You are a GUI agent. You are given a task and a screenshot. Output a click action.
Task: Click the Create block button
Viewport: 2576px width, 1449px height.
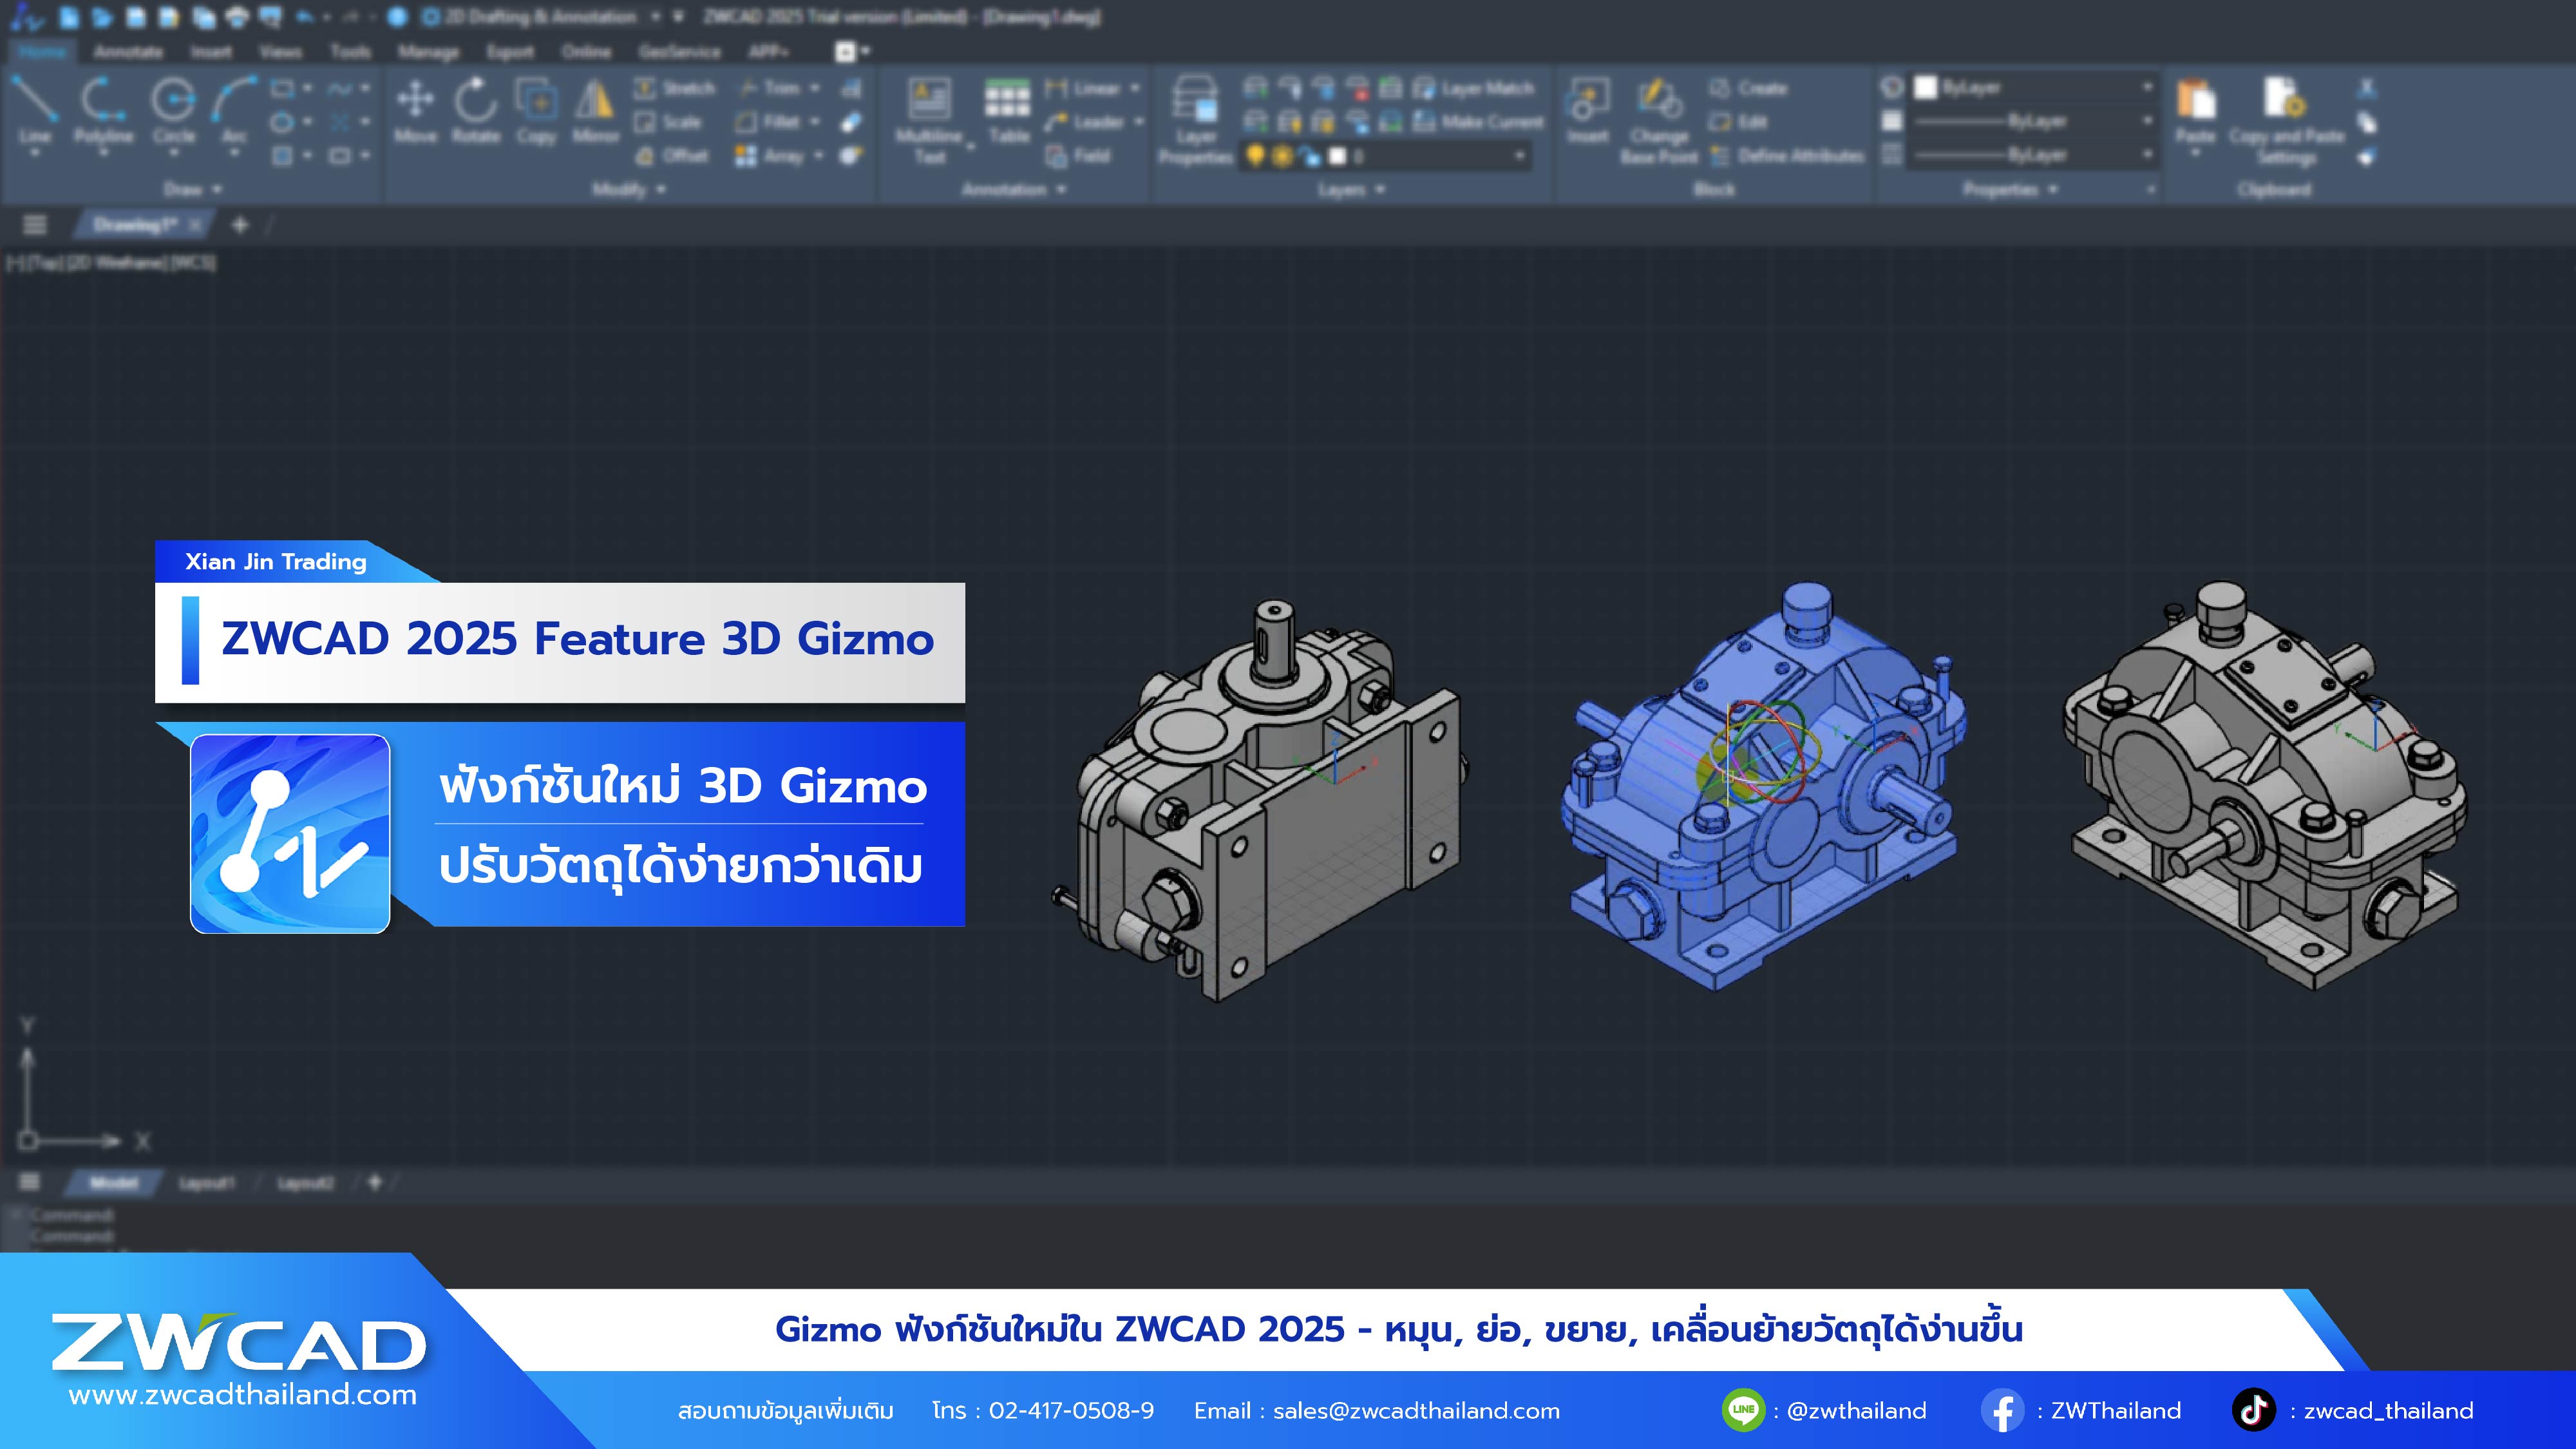[1748, 89]
